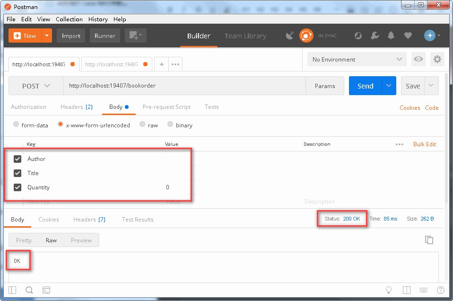Screen dimensions: 453x301
Task: Click the Send button
Action: 365,86
